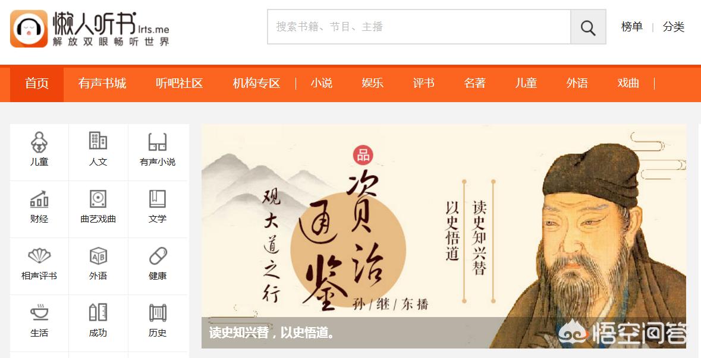
Task: Open the 分类 link at top right
Action: tap(674, 27)
